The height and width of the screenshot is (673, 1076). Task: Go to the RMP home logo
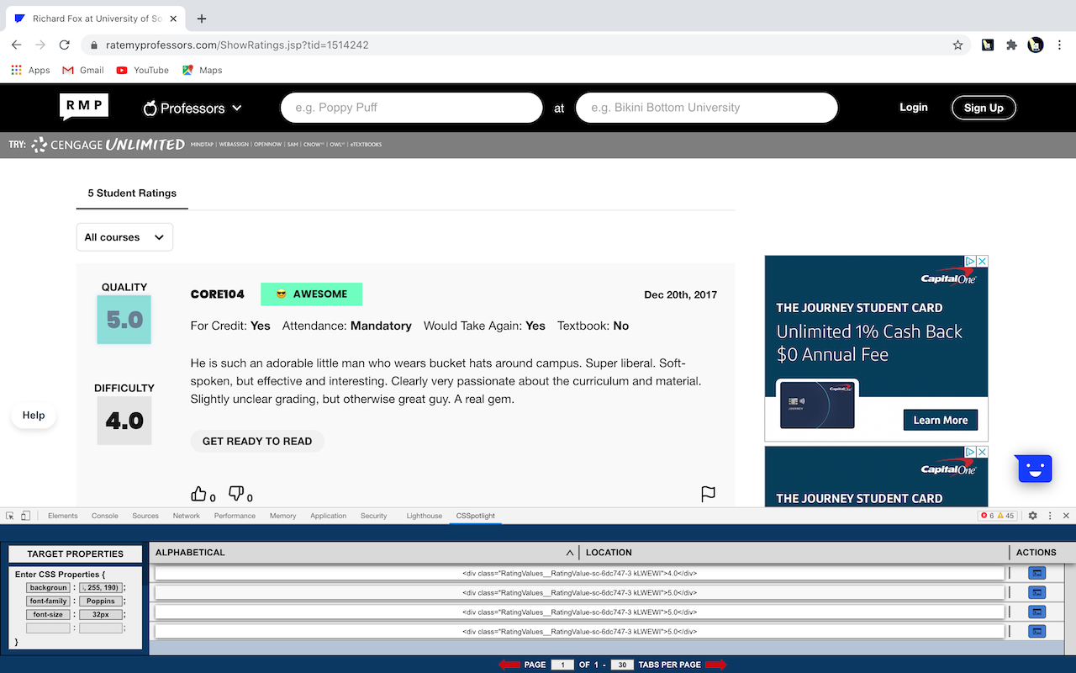84,107
